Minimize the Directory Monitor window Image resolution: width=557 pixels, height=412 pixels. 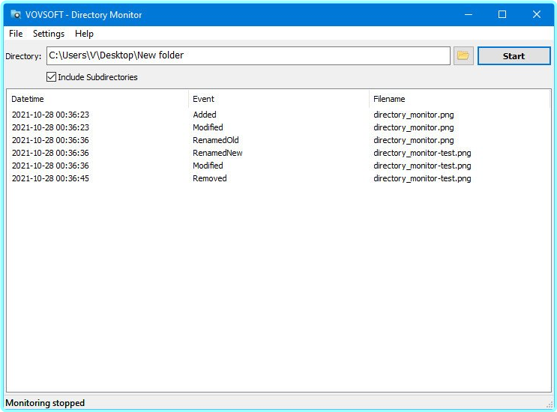pos(469,14)
